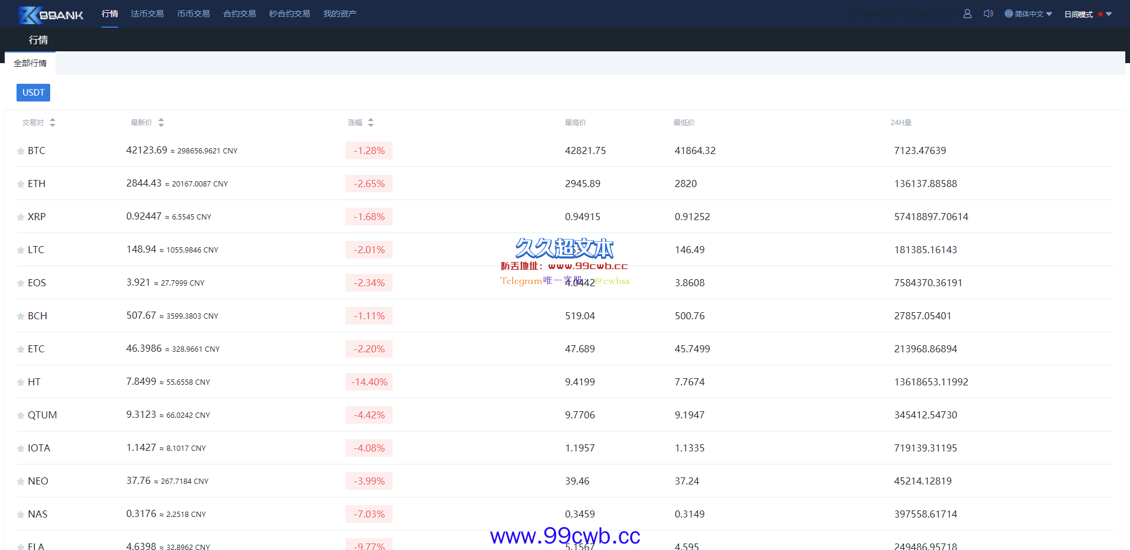
Task: Click HT change badge -14.40%
Action: pyautogui.click(x=369, y=382)
